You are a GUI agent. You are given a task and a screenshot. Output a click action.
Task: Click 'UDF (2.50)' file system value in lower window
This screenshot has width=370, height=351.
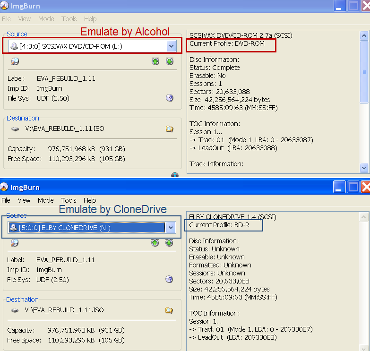(52, 280)
